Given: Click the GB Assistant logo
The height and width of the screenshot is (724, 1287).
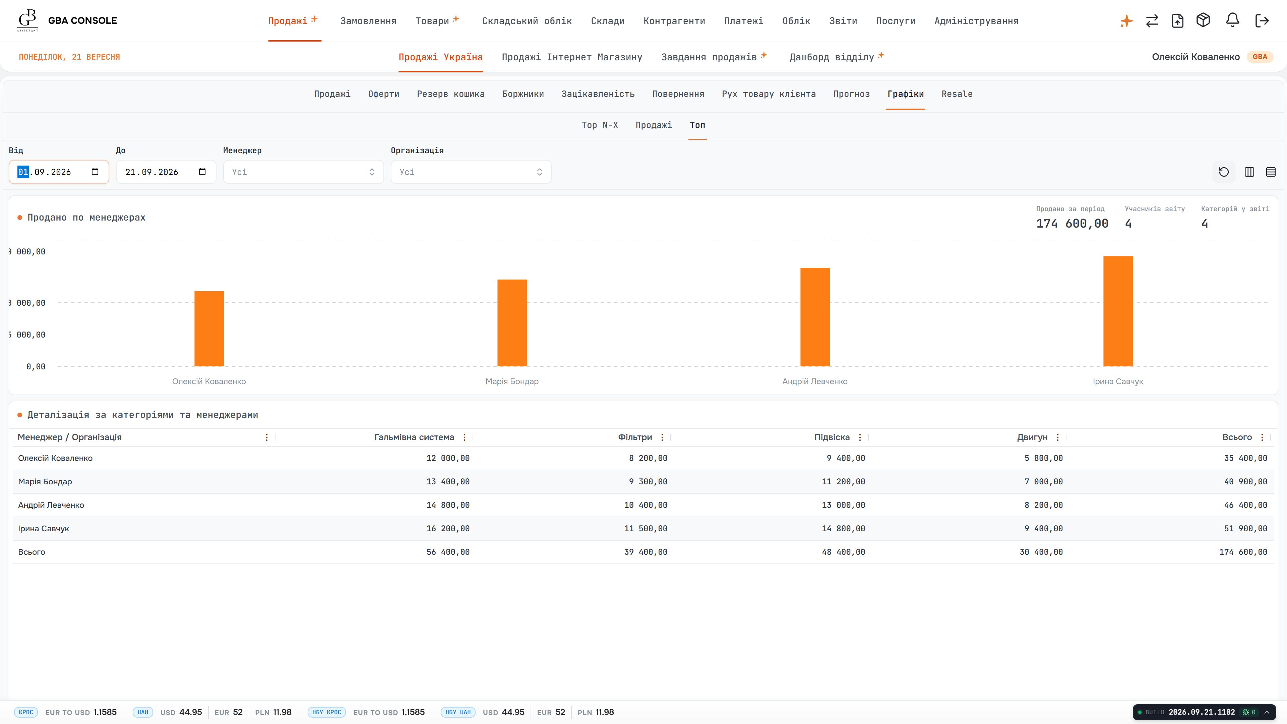Looking at the screenshot, I should pos(27,20).
